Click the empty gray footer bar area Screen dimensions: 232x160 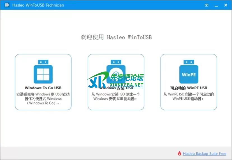pyautogui.click(x=84, y=153)
